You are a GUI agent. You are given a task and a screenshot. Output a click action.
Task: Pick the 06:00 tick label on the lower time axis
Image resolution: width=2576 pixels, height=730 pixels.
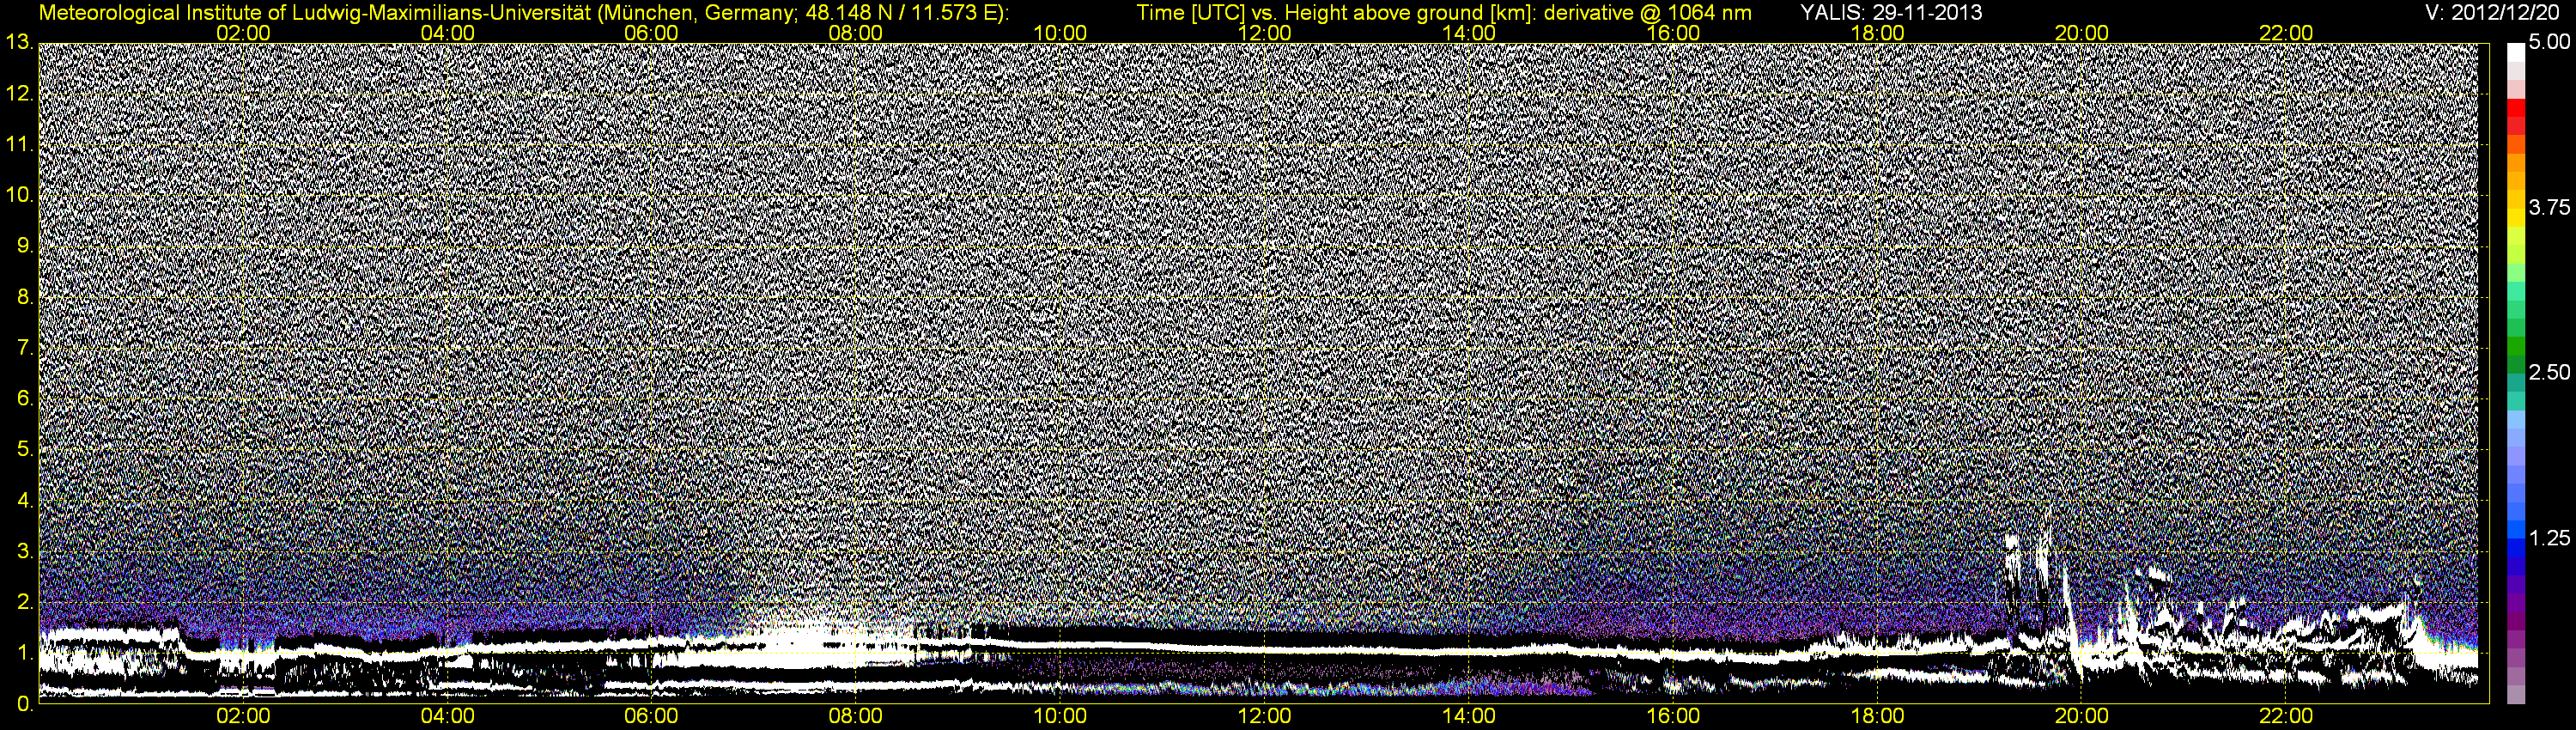[x=651, y=716]
